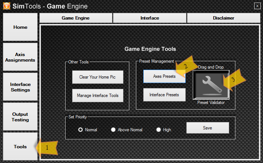Click the Preset Management group label
This screenshot has height=163, width=263.
tap(157, 61)
